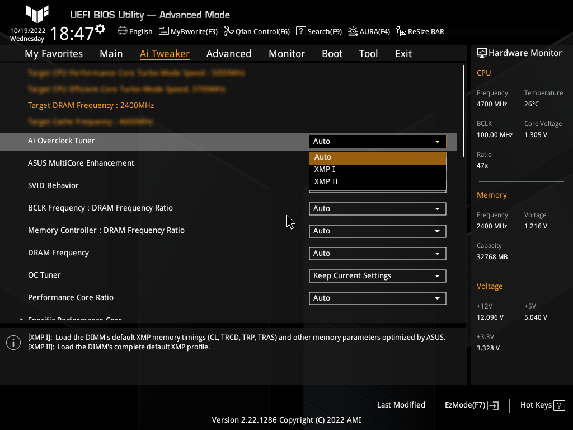Open the Hardware Monitor panel icon
Screen dimensions: 573x430
(x=482, y=53)
